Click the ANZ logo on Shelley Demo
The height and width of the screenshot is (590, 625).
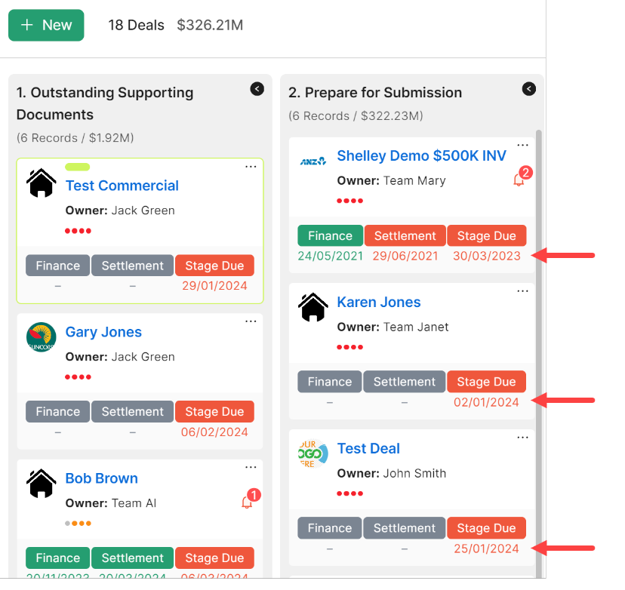(x=313, y=161)
